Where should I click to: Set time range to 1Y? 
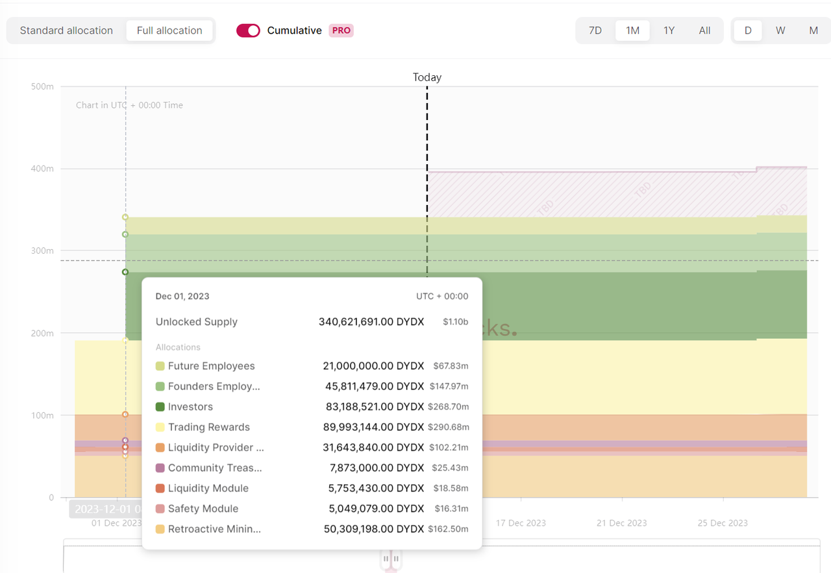669,30
